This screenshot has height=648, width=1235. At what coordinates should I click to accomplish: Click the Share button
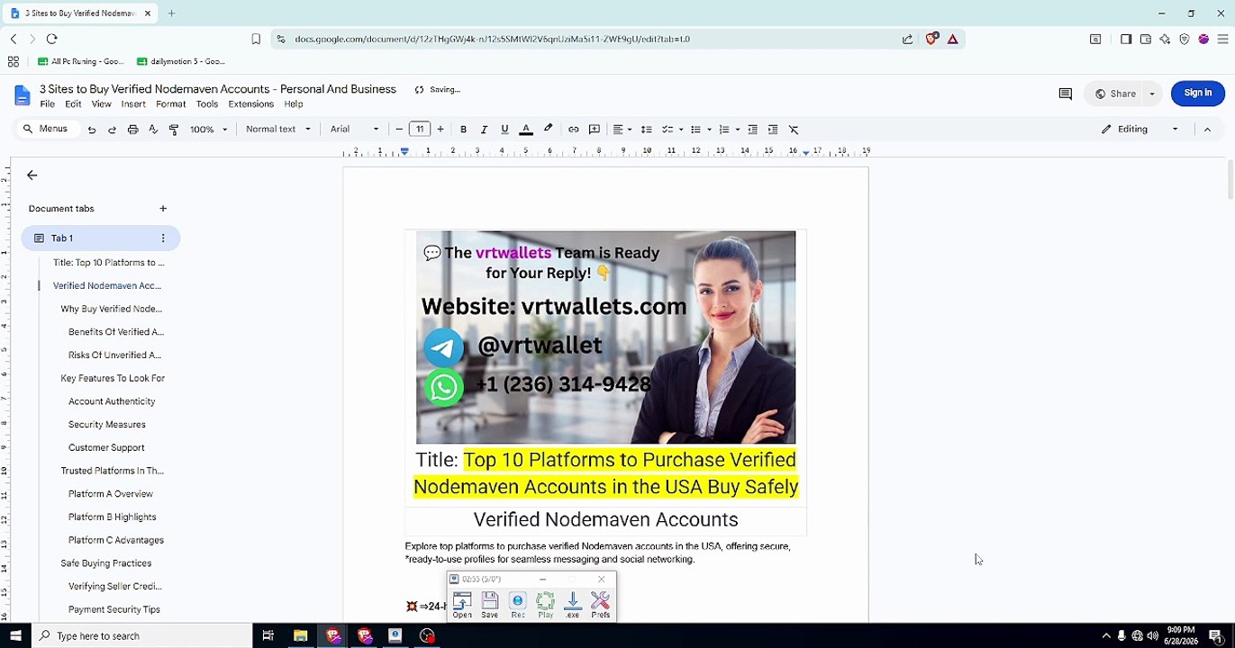click(x=1114, y=94)
